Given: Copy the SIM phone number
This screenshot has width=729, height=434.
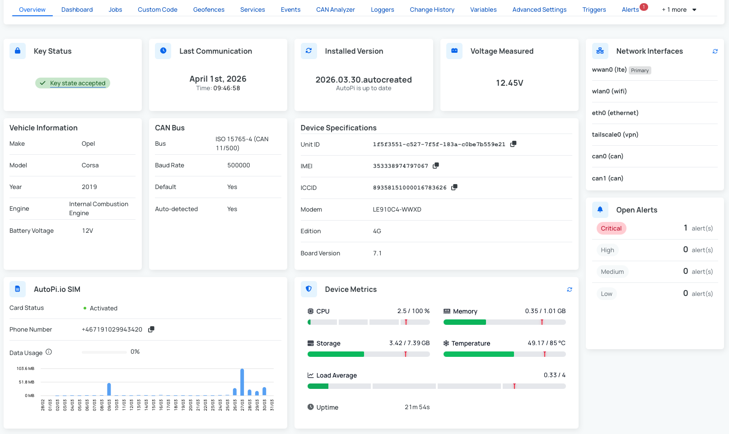Looking at the screenshot, I should click(x=151, y=329).
